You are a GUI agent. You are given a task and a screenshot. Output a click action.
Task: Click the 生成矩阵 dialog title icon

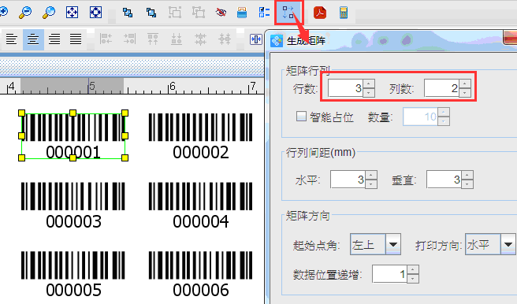click(x=277, y=41)
